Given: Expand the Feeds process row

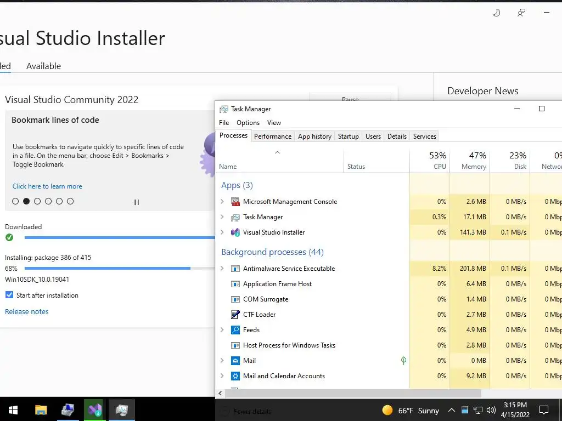Looking at the screenshot, I should tap(222, 329).
